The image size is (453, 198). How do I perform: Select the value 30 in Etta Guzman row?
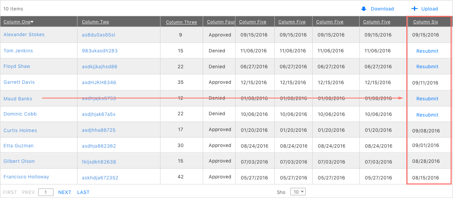tap(181, 145)
